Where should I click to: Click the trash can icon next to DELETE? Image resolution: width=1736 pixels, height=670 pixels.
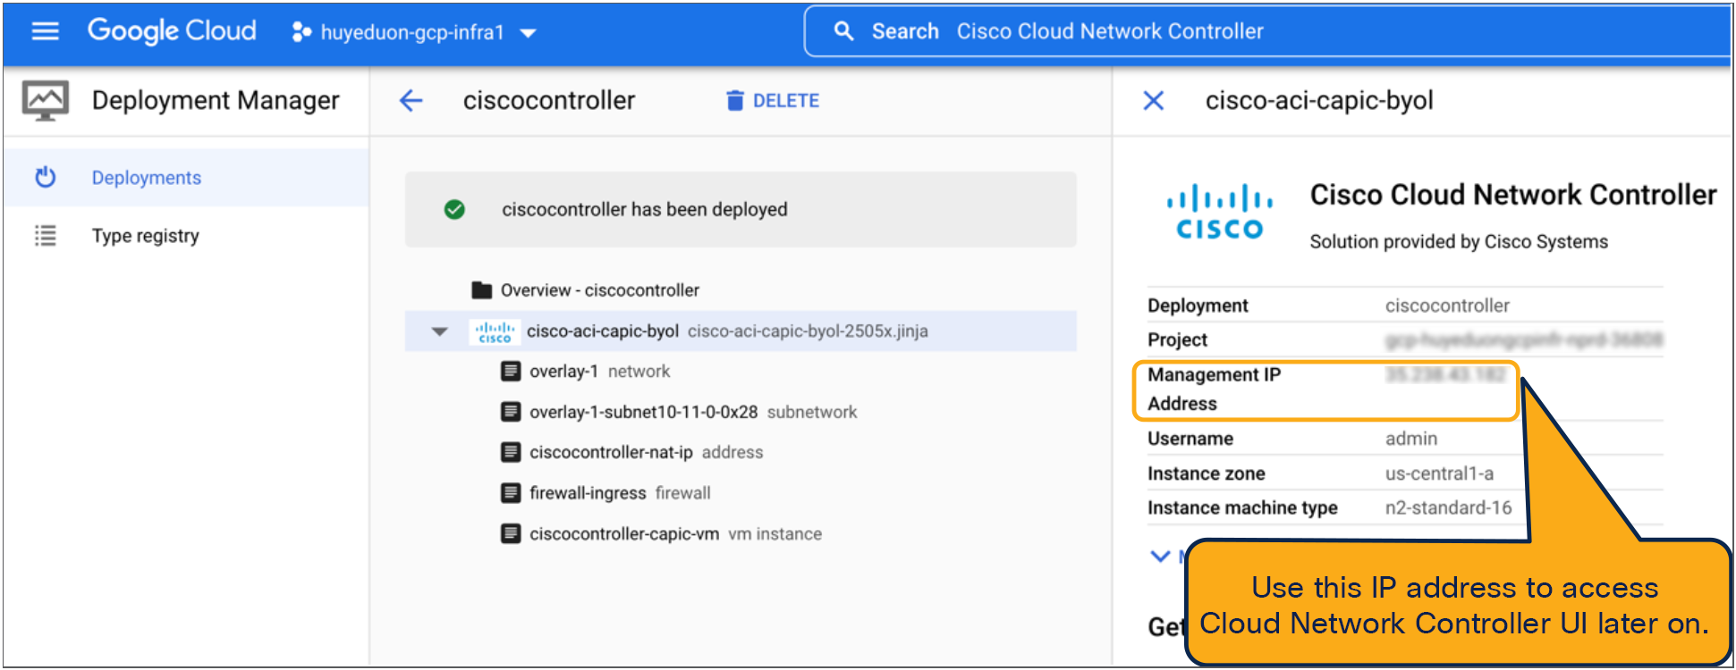[x=735, y=101]
